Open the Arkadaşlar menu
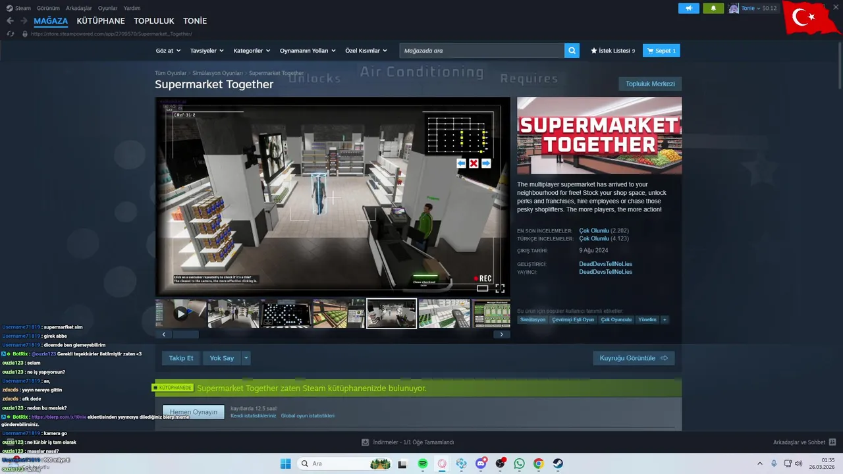This screenshot has height=474, width=843. click(79, 8)
